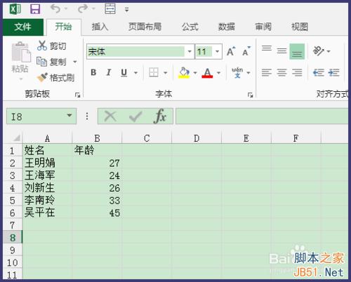351x282 pixels.
Task: Copy selection with 复制
Action: 52,62
